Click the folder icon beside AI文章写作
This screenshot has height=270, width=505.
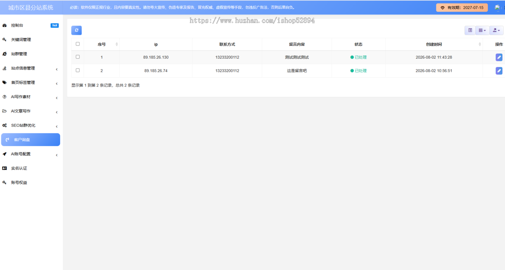pos(5,111)
